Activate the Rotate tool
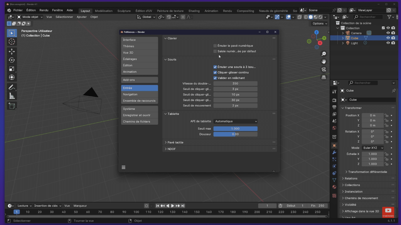Viewport: 401px width, 225px height. click(12, 60)
